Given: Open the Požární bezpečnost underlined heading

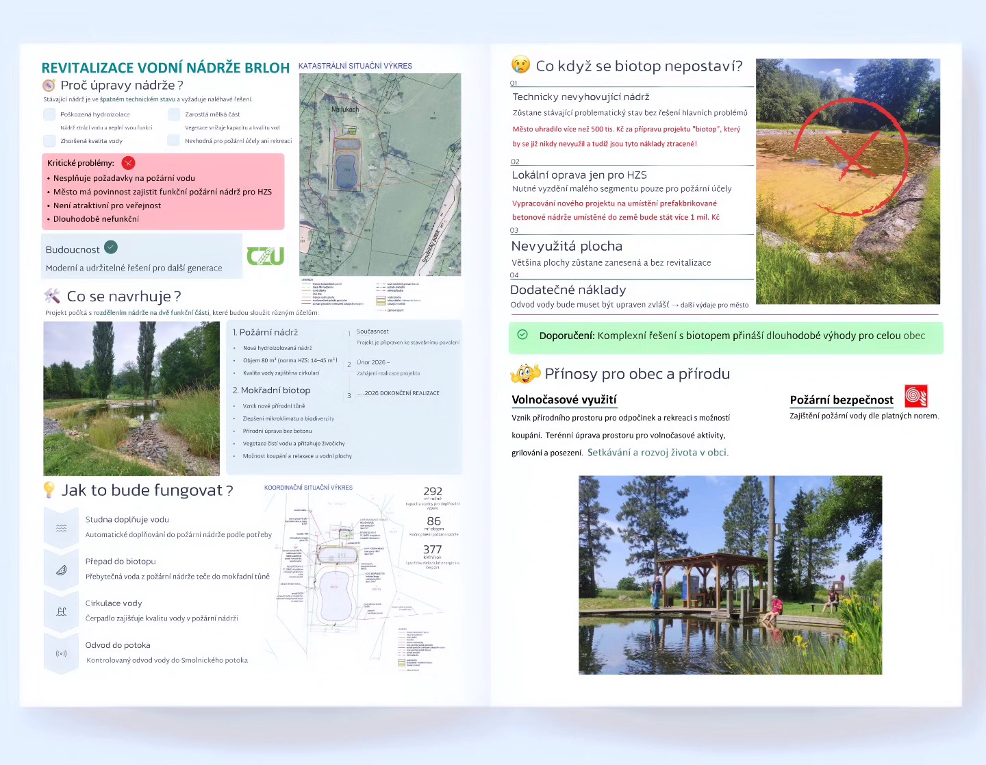Looking at the screenshot, I should coord(841,400).
